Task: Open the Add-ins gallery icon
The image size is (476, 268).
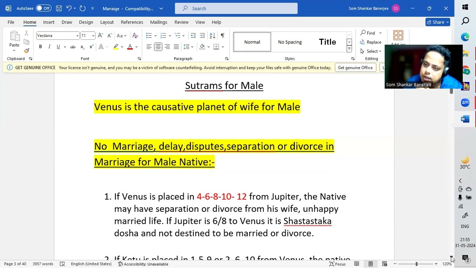Action: point(398,35)
